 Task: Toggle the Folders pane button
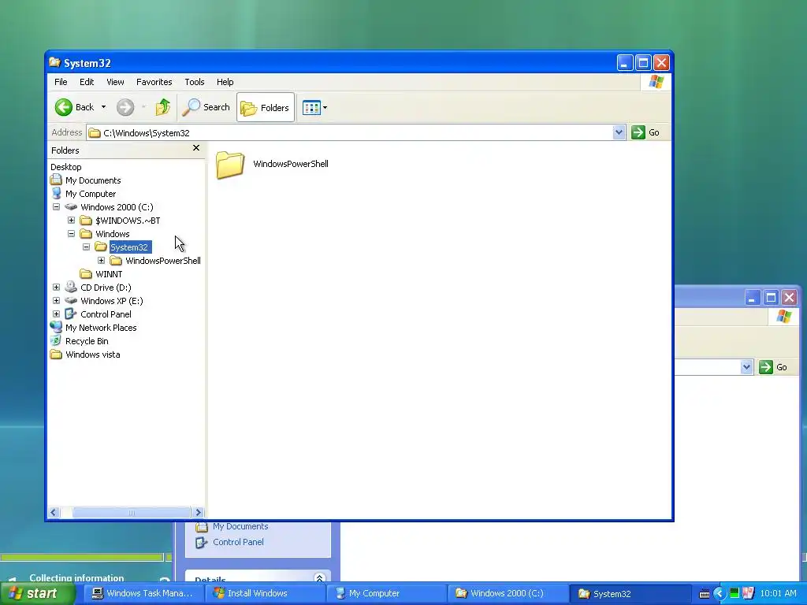(x=266, y=107)
